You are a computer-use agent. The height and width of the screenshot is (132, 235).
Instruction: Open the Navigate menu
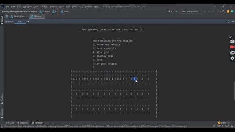click(28, 7)
